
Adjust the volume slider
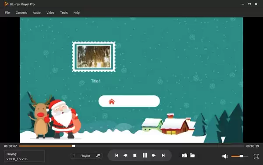point(240,156)
